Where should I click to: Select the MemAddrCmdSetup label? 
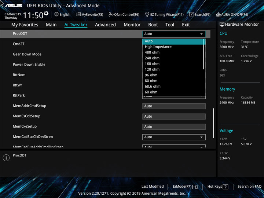tap(29, 106)
